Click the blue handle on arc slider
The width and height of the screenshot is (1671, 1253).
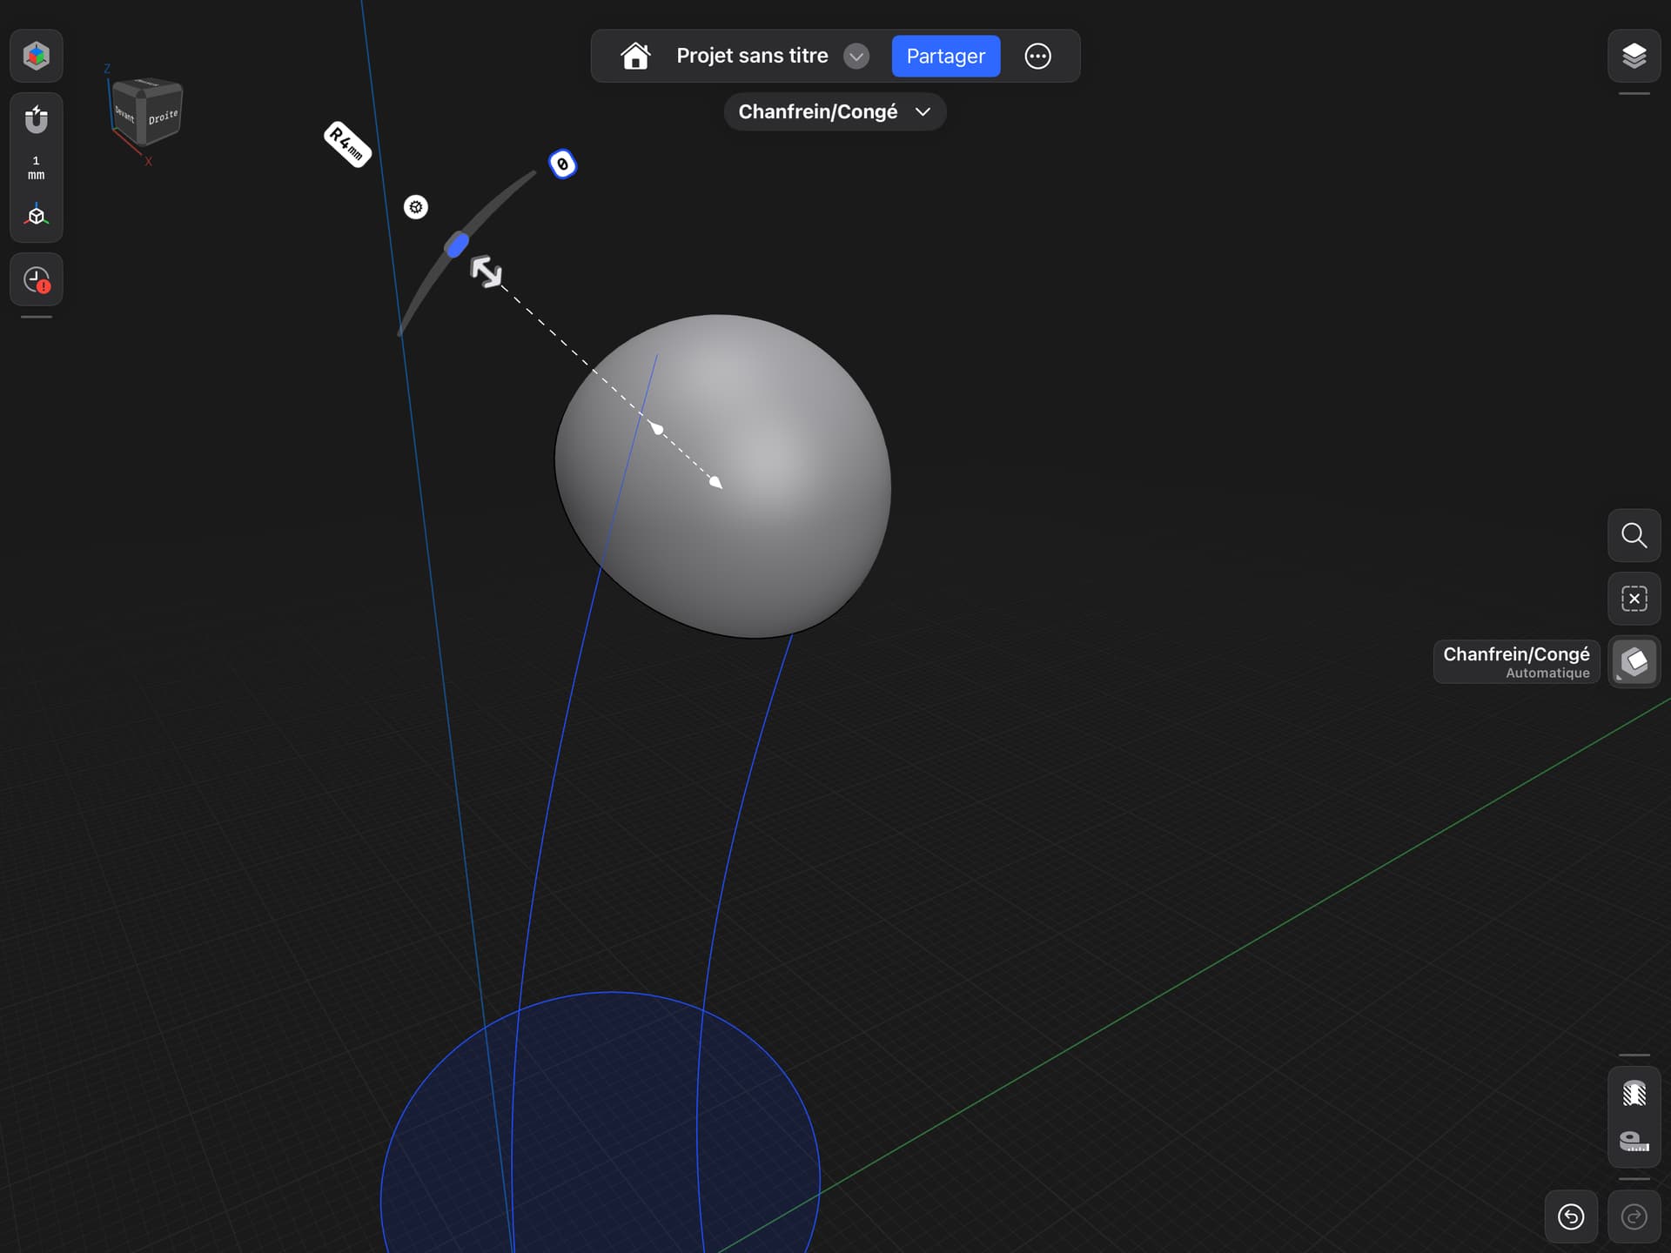click(x=457, y=245)
